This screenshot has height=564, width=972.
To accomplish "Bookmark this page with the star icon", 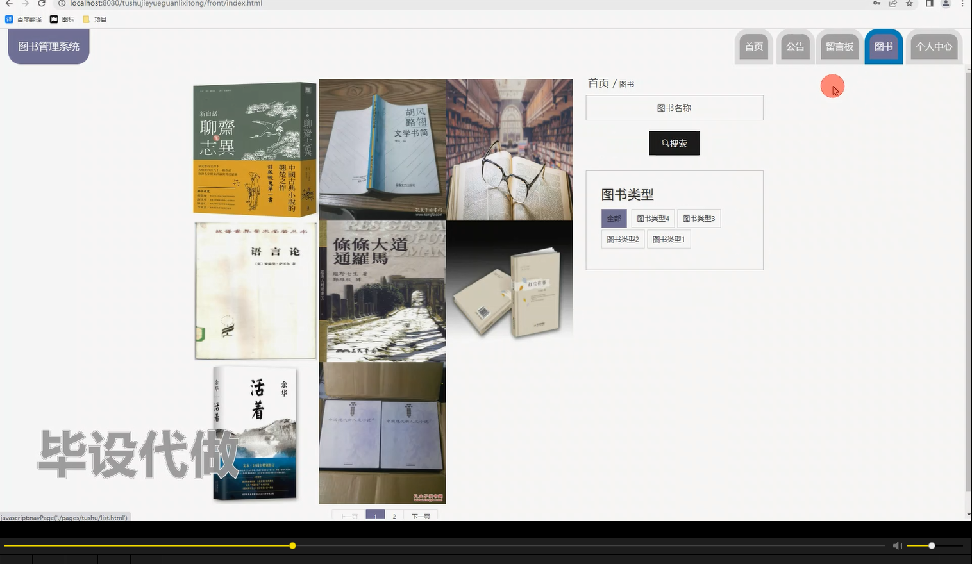I will (x=909, y=3).
